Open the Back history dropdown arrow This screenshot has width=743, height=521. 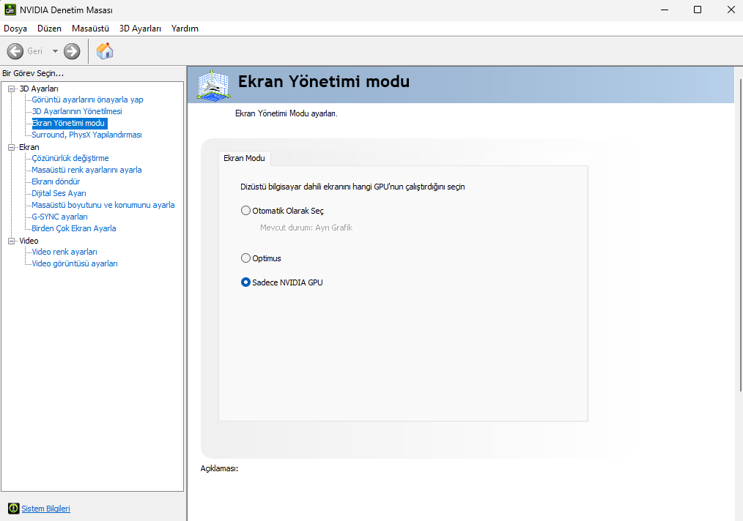(x=55, y=51)
